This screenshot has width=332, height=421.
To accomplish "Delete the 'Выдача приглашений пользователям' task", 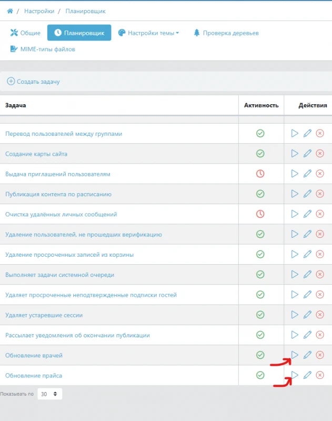I will pyautogui.click(x=320, y=174).
